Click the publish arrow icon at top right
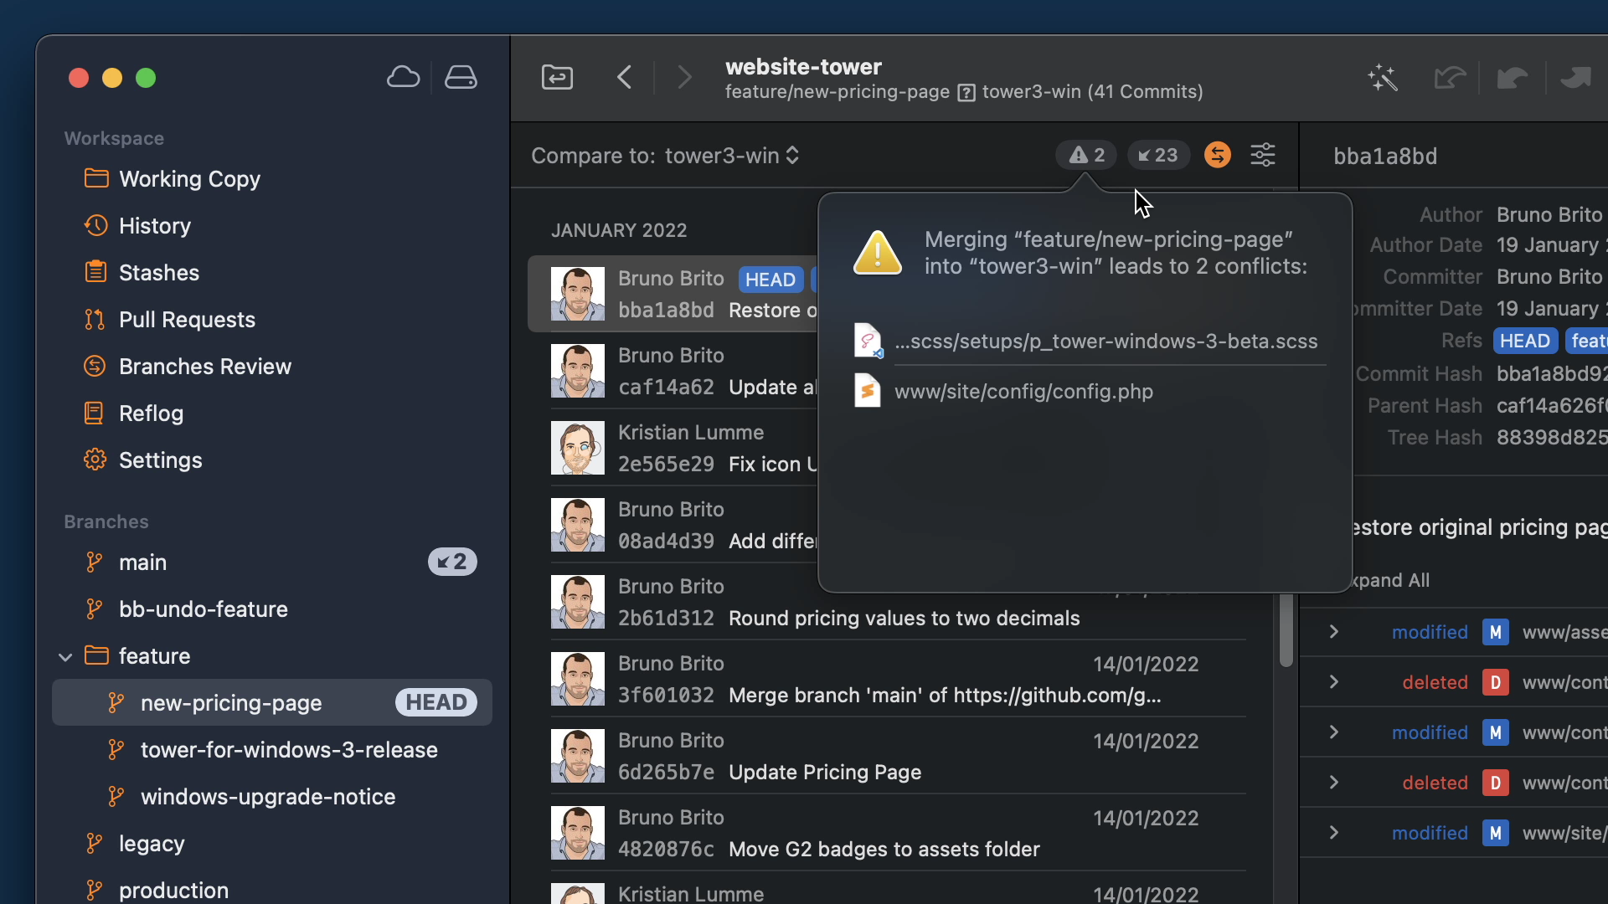Screen dimensions: 1608x904 click(1576, 77)
